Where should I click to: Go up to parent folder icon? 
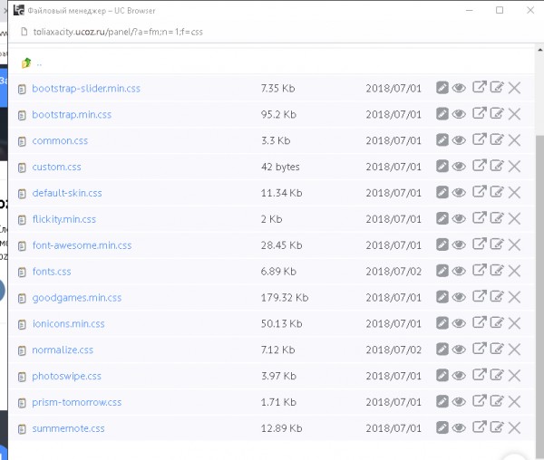point(26,63)
